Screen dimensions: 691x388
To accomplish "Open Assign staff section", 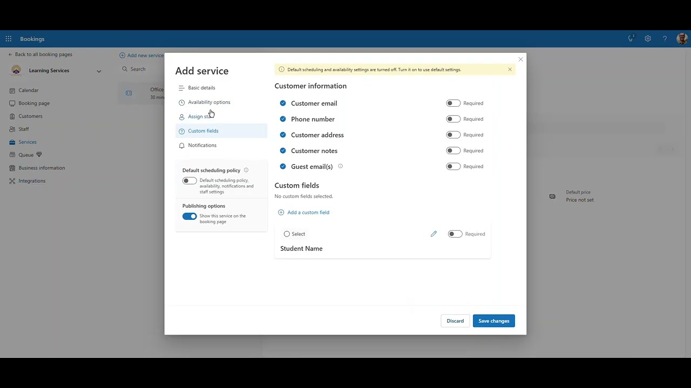I will [221, 116].
